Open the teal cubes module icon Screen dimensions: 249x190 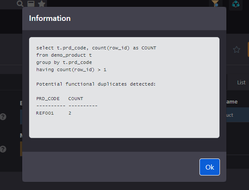236,4
